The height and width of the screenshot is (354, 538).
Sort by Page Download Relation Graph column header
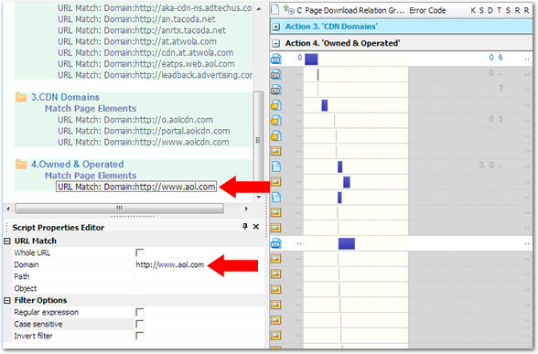354,10
